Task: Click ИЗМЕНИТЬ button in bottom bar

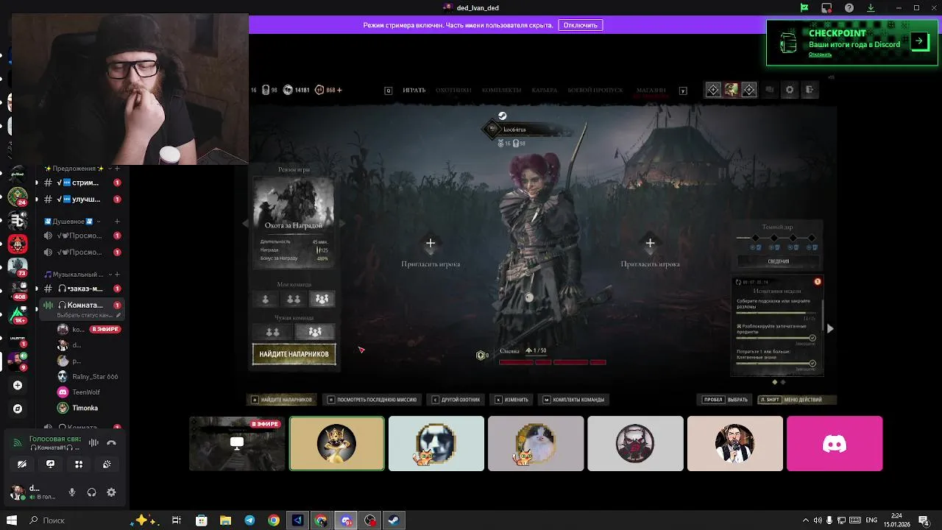Action: (511, 400)
